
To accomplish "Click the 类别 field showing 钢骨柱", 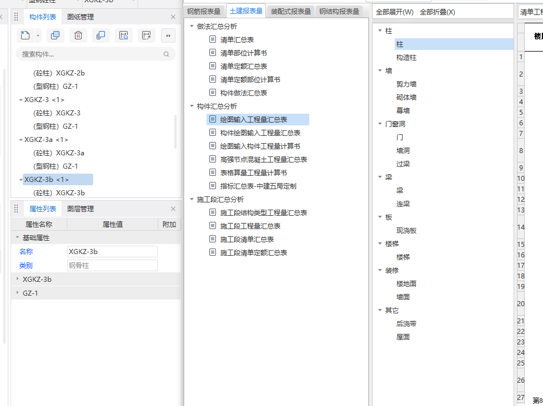I will (112, 265).
